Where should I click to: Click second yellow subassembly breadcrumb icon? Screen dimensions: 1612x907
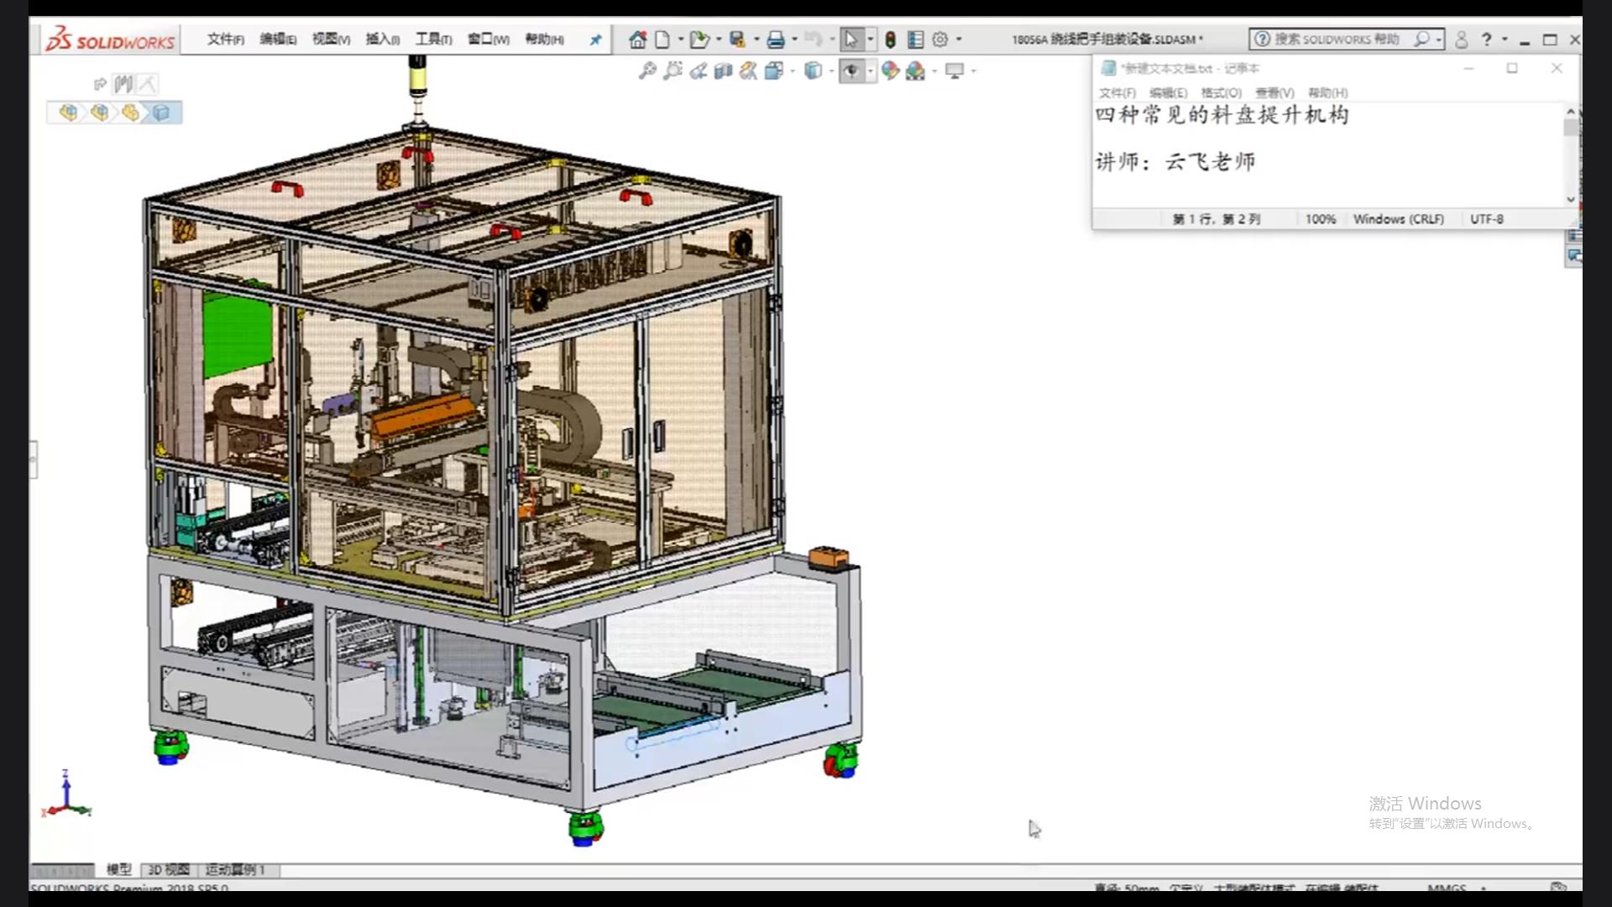pyautogui.click(x=99, y=113)
